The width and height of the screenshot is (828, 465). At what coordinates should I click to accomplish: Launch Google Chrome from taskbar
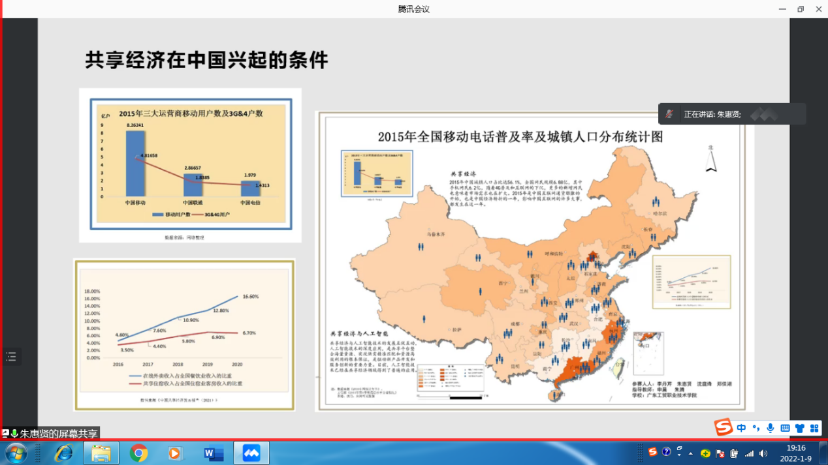tap(138, 453)
